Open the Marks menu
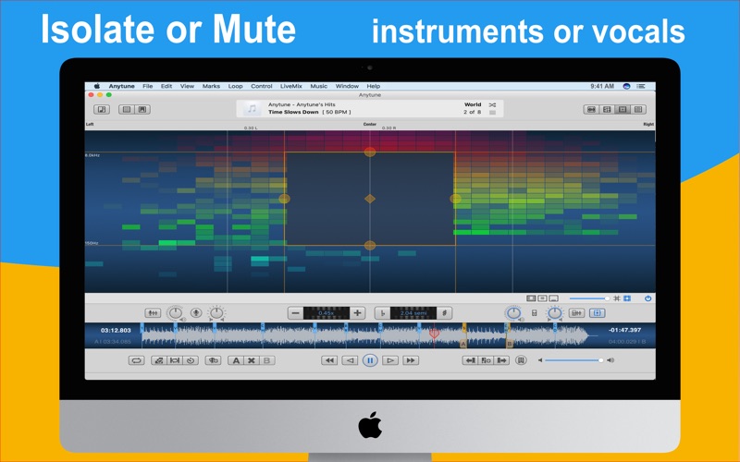Viewport: 740px width, 462px height. click(211, 86)
